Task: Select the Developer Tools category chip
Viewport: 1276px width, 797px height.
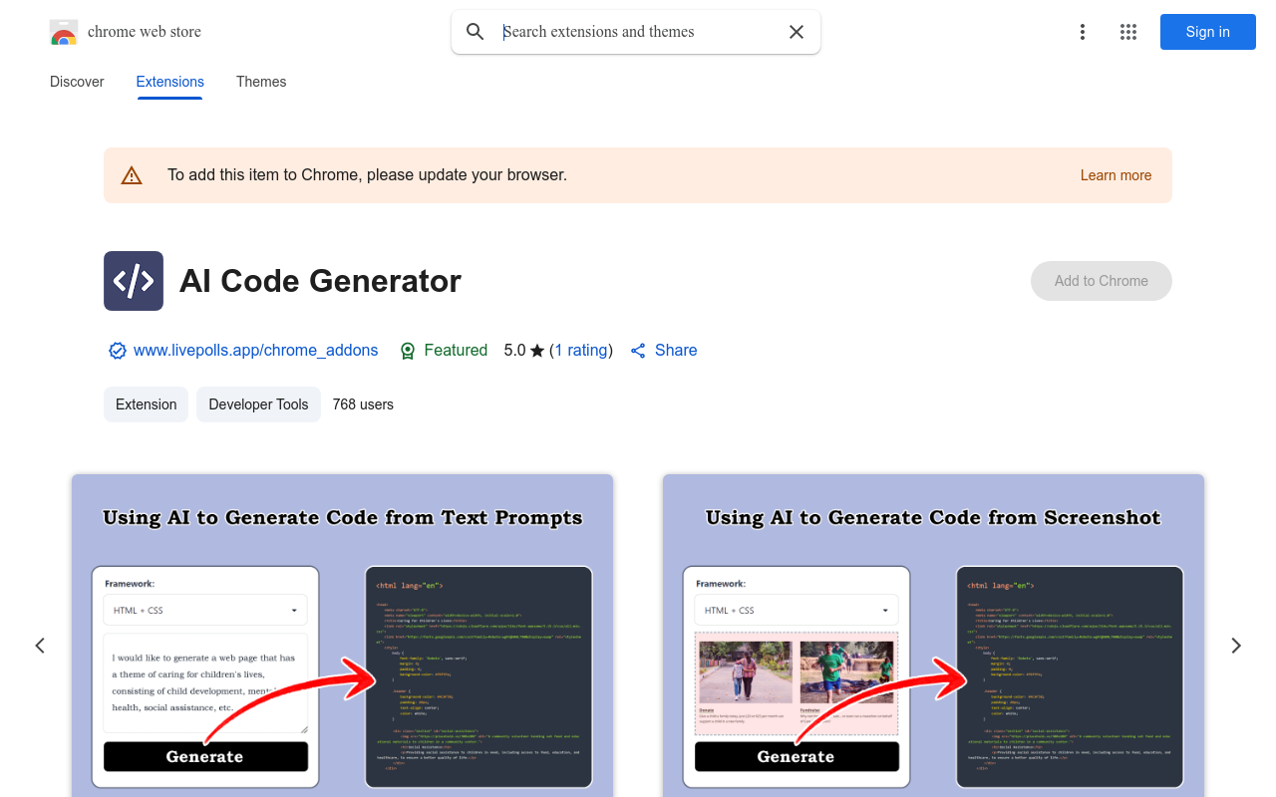Action: tap(258, 404)
